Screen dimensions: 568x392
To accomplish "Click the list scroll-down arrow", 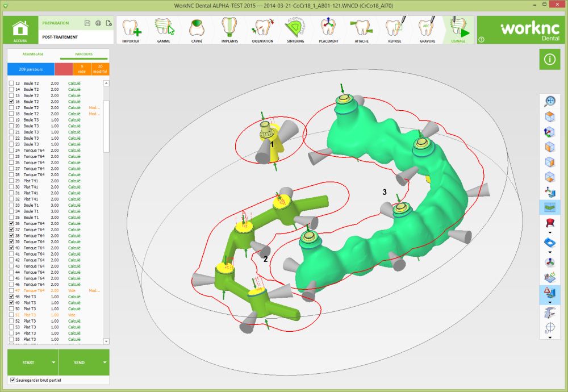I will click(106, 341).
